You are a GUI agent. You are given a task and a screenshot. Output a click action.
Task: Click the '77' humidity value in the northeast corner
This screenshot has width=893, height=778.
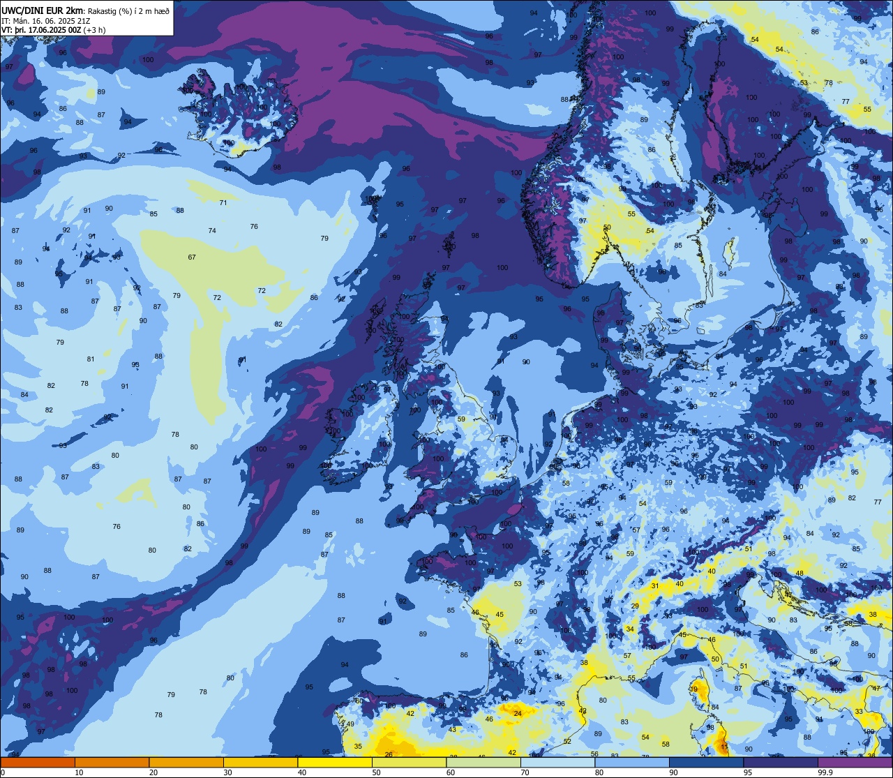[x=846, y=102]
